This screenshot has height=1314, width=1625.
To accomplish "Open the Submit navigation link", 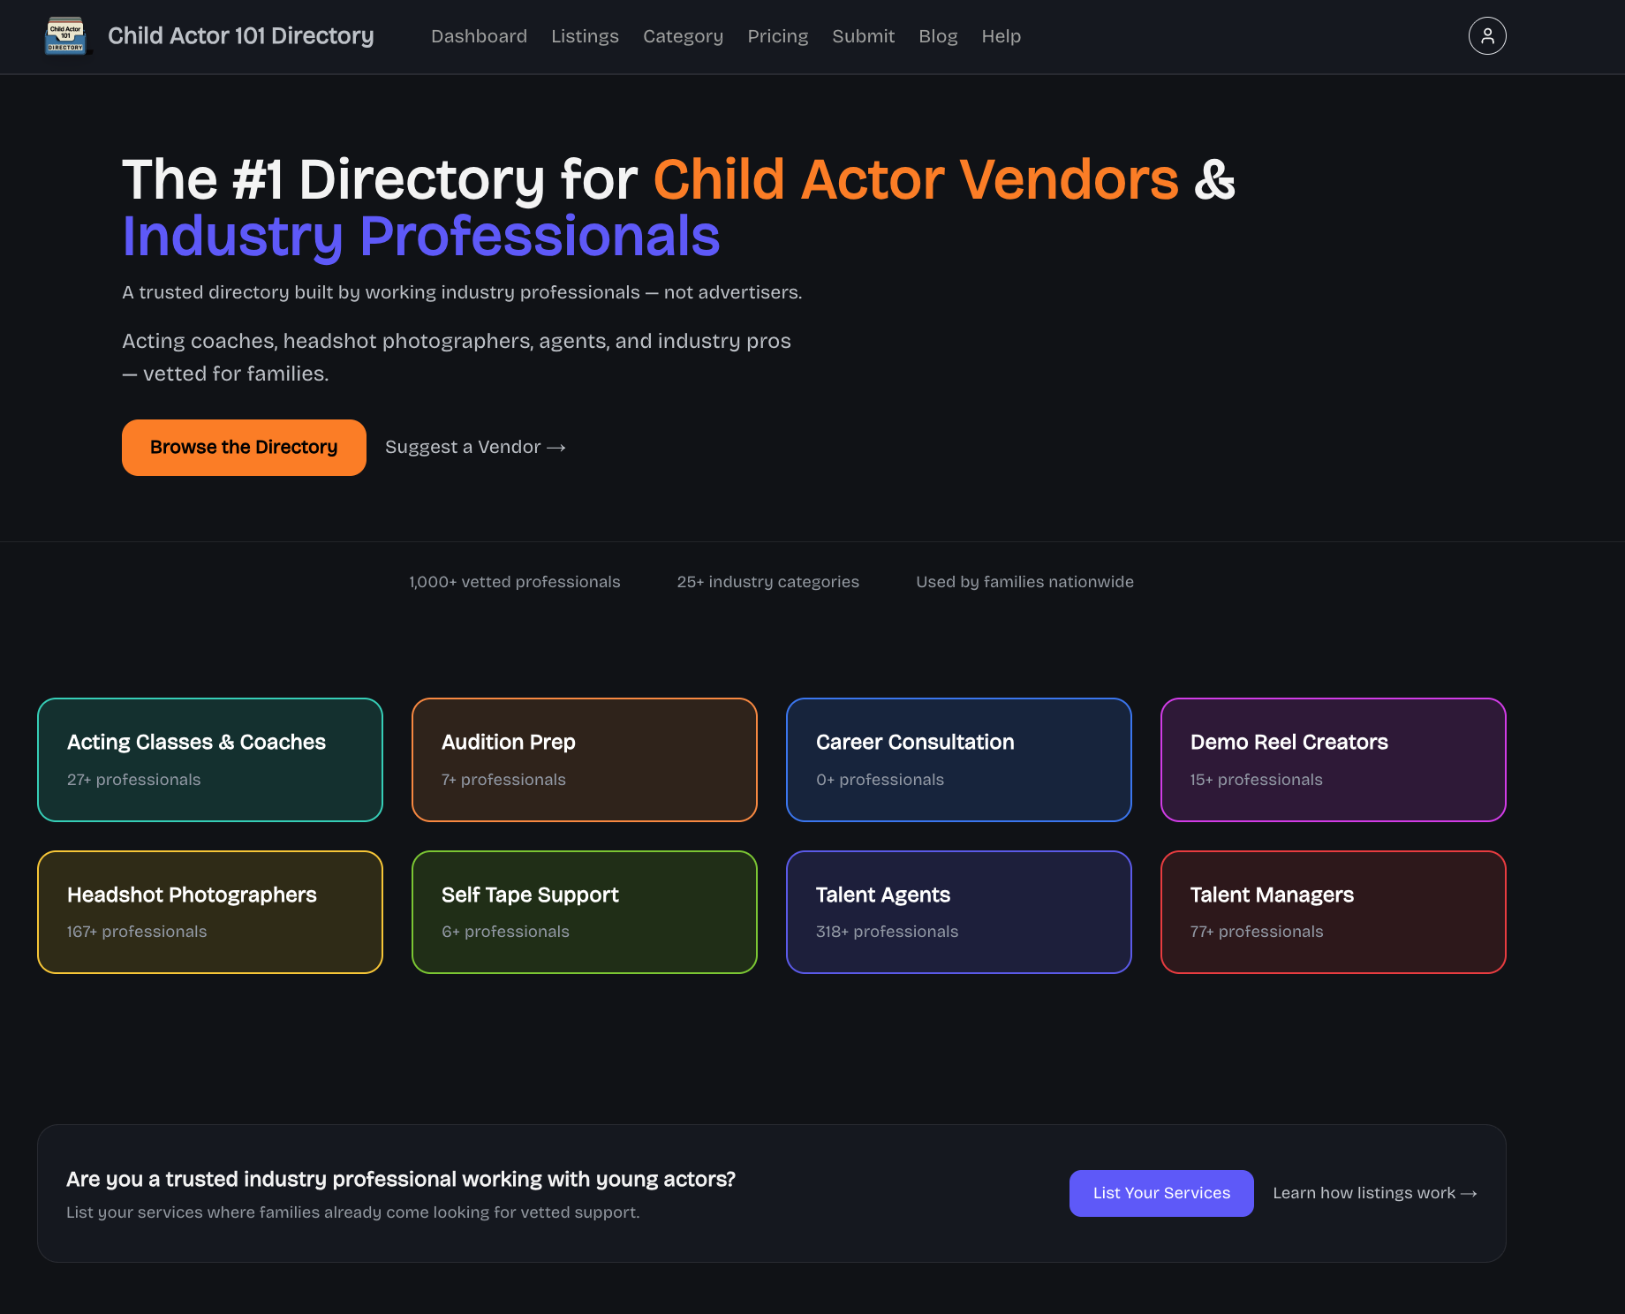I will 863,36.
